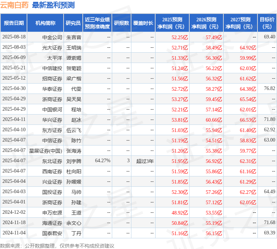Click the institution 中信建投

click(52, 68)
